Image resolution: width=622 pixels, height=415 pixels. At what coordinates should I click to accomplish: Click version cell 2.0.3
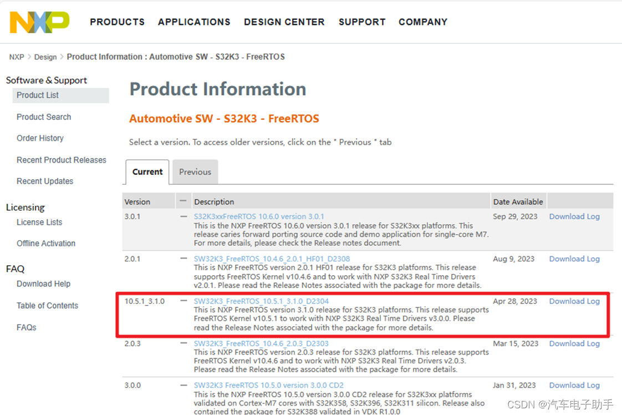pyautogui.click(x=132, y=343)
